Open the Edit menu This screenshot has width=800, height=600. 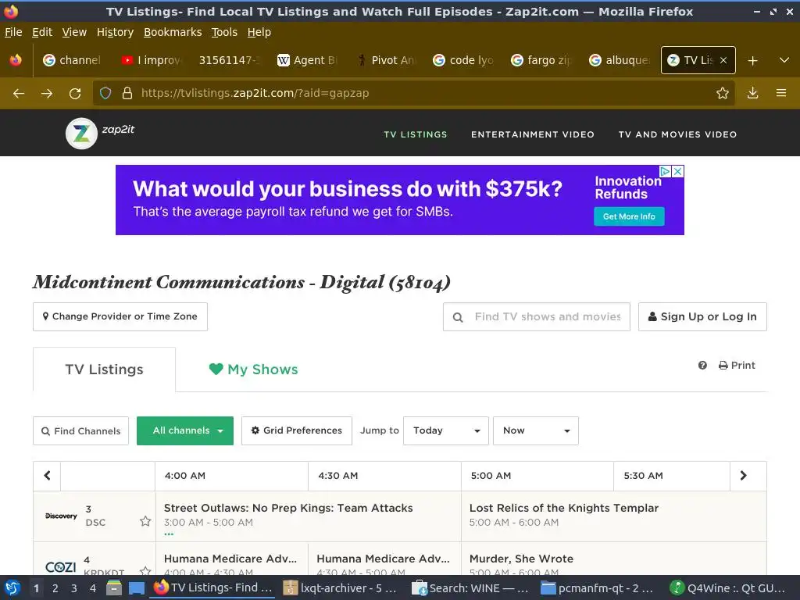[42, 32]
